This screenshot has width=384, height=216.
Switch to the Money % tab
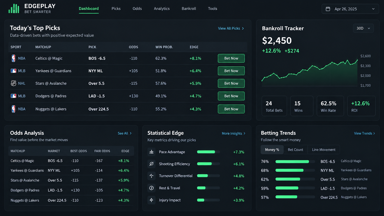point(272,149)
